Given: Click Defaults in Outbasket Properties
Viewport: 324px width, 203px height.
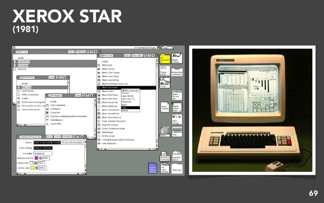Looking at the screenshot, I should pyautogui.click(x=67, y=137).
